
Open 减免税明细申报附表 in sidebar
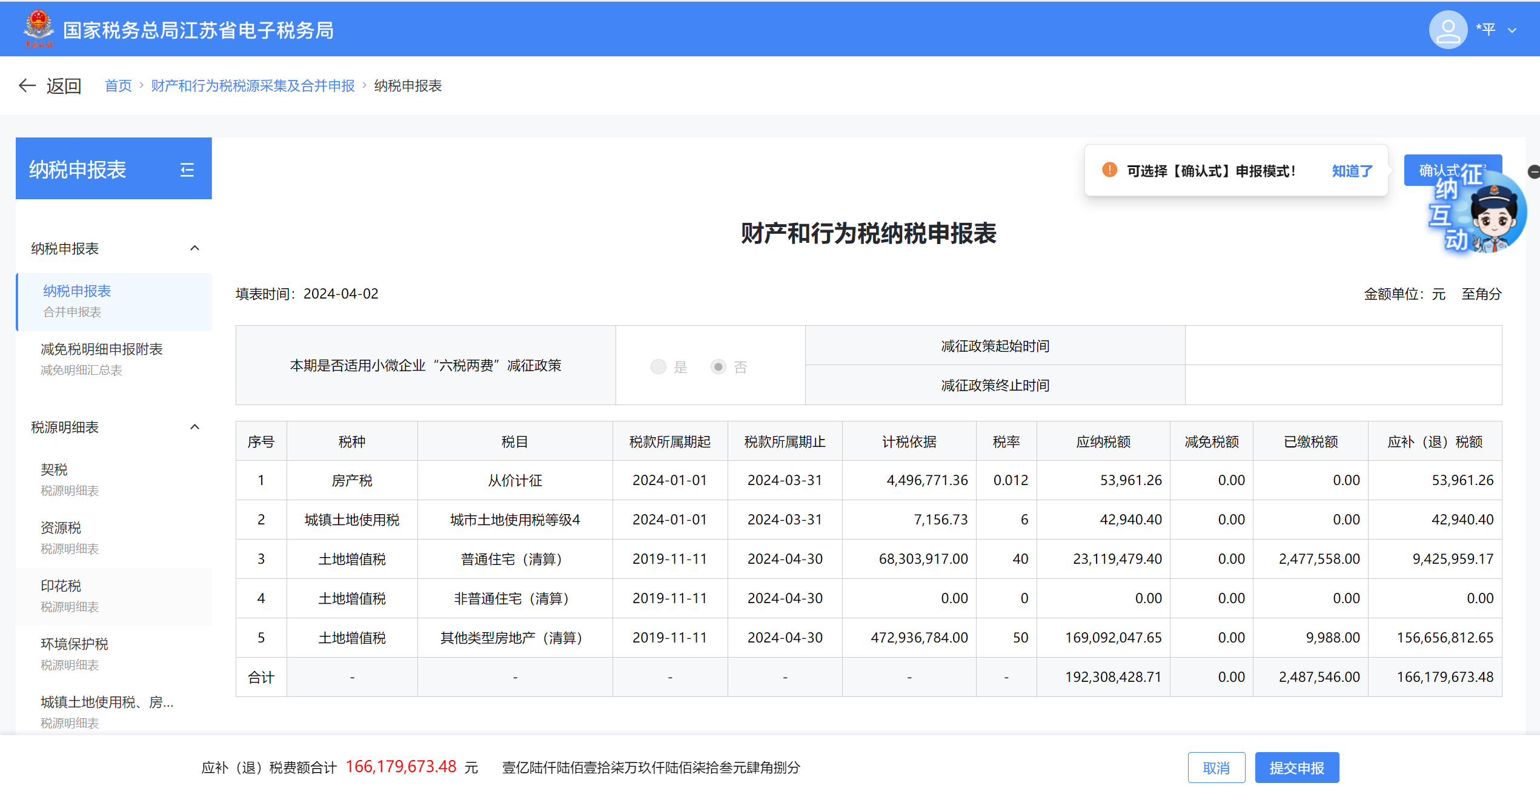pyautogui.click(x=102, y=349)
